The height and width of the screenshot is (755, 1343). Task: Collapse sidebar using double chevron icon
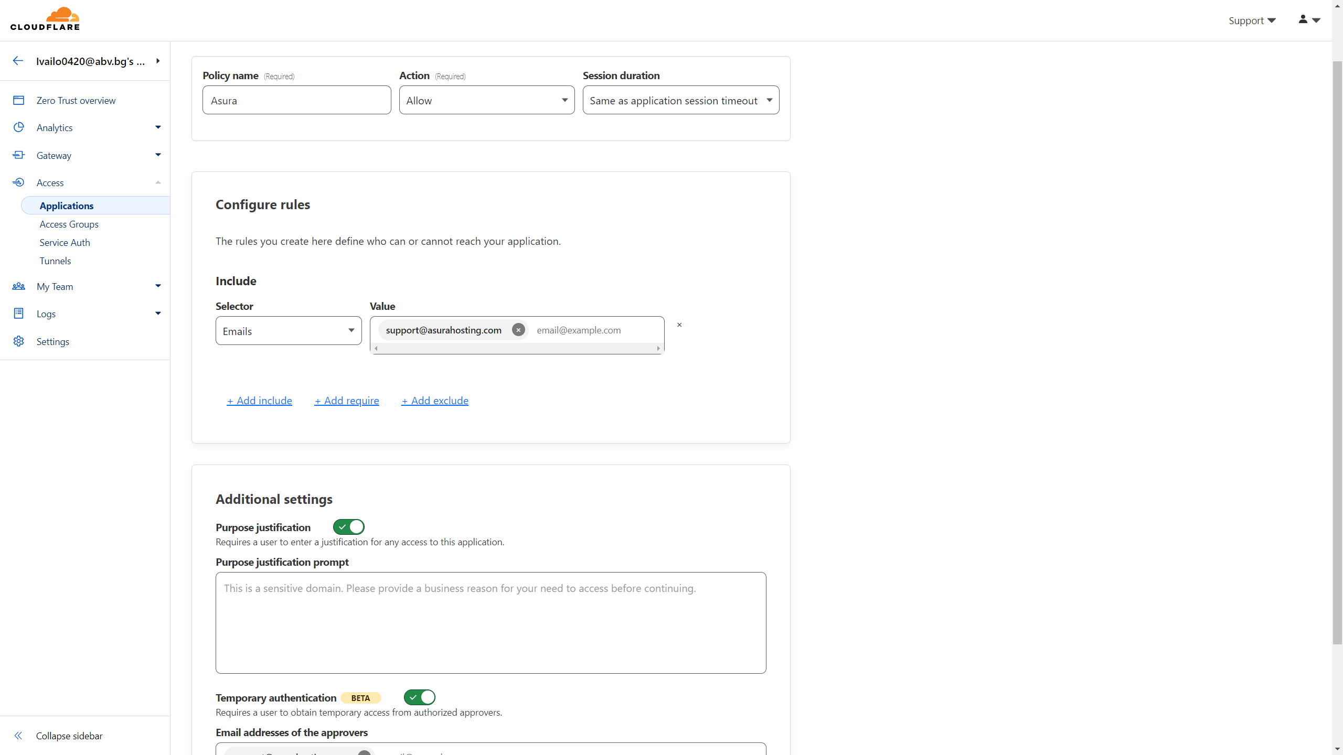[x=18, y=736]
